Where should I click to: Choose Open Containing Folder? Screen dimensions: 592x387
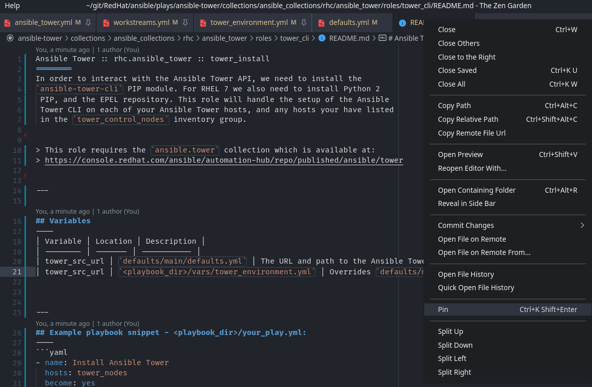[x=507, y=190]
